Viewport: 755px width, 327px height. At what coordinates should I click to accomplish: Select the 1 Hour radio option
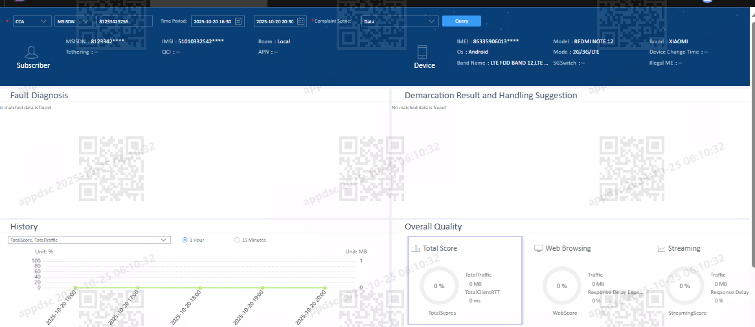click(185, 240)
